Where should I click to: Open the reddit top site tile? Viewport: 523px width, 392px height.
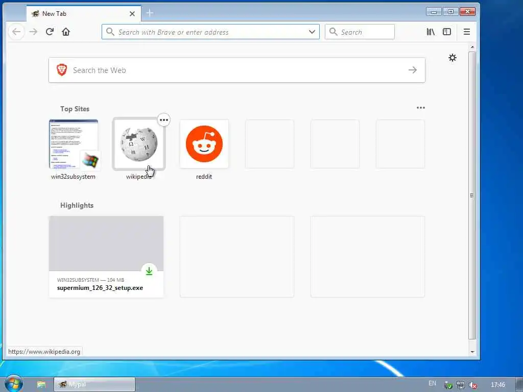pyautogui.click(x=204, y=144)
